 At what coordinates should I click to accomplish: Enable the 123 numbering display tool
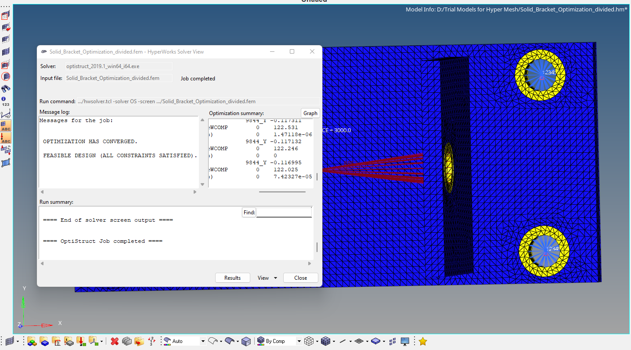pos(6,103)
